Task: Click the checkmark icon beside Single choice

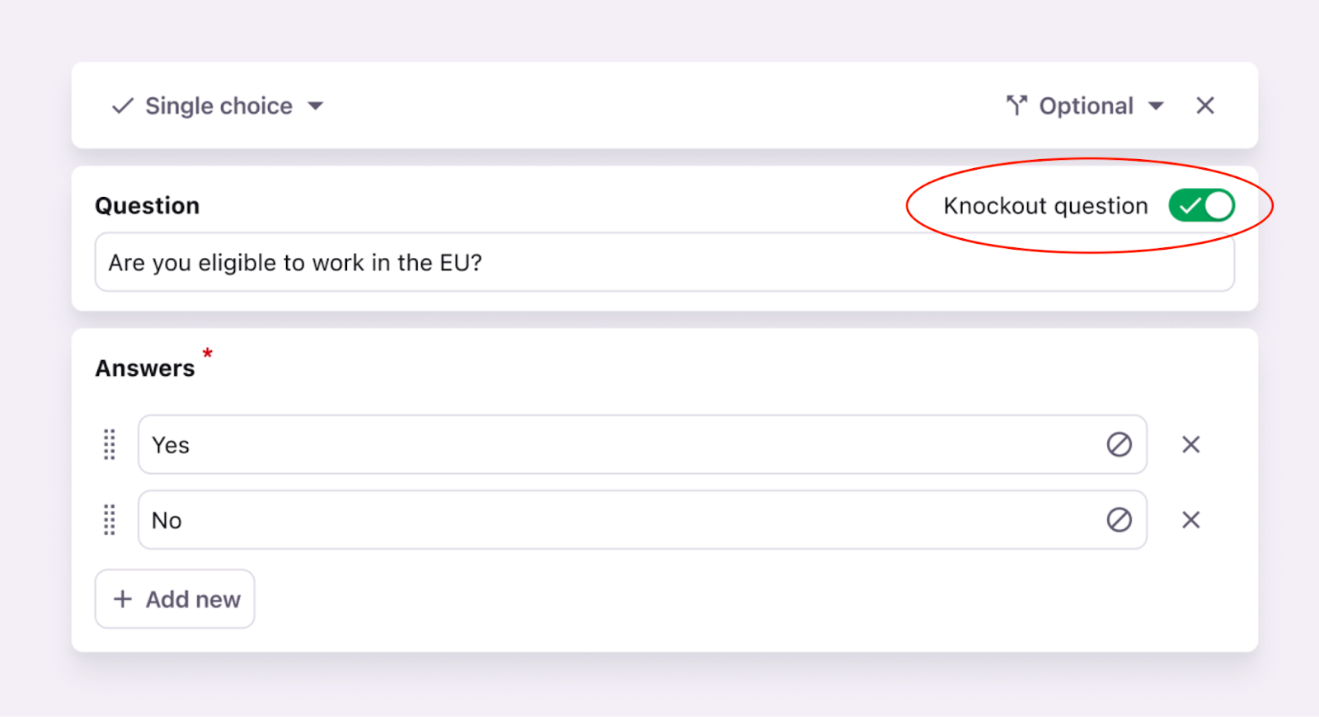Action: click(123, 105)
